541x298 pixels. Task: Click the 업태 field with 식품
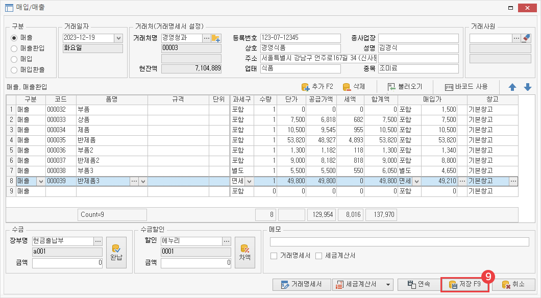(x=301, y=69)
